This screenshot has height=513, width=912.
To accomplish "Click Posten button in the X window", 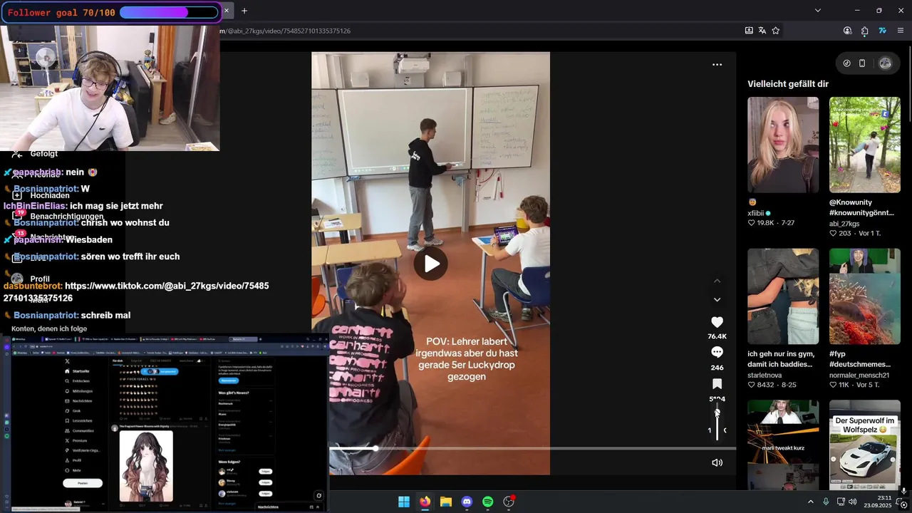I will [x=83, y=483].
